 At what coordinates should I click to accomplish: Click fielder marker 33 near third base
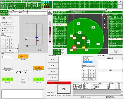click(x=71, y=36)
